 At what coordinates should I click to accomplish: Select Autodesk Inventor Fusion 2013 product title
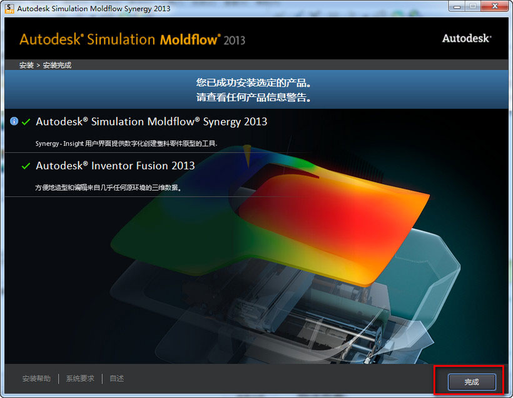(x=115, y=166)
